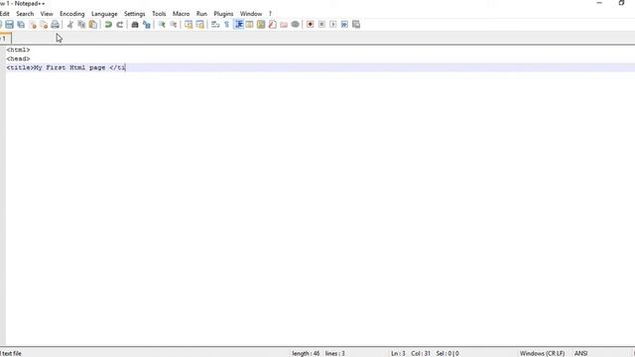Open Find with the binoculars icon
This screenshot has height=357, width=635.
point(135,24)
